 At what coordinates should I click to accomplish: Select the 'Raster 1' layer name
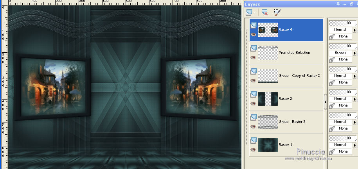point(285,145)
